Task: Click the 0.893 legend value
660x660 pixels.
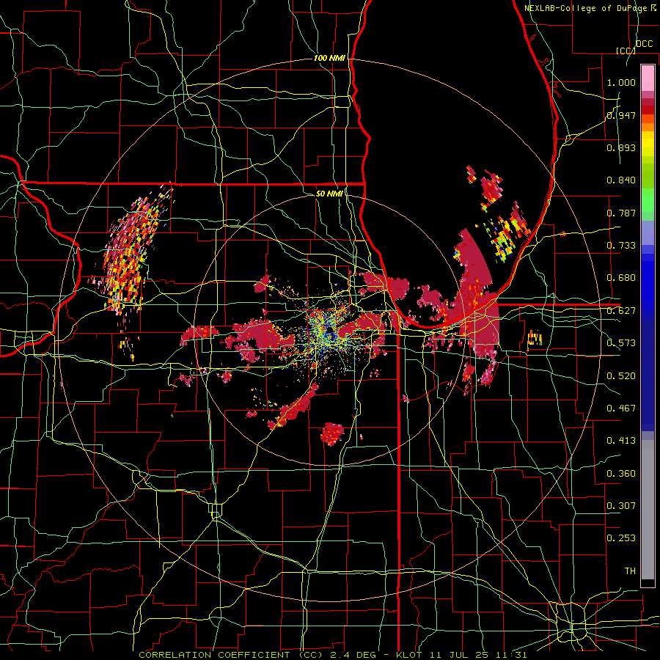Action: click(621, 147)
